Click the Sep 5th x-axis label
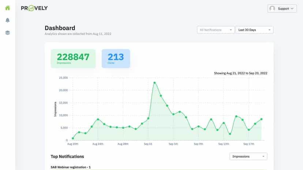Image resolution: width=303 pixels, height=170 pixels. [173, 144]
